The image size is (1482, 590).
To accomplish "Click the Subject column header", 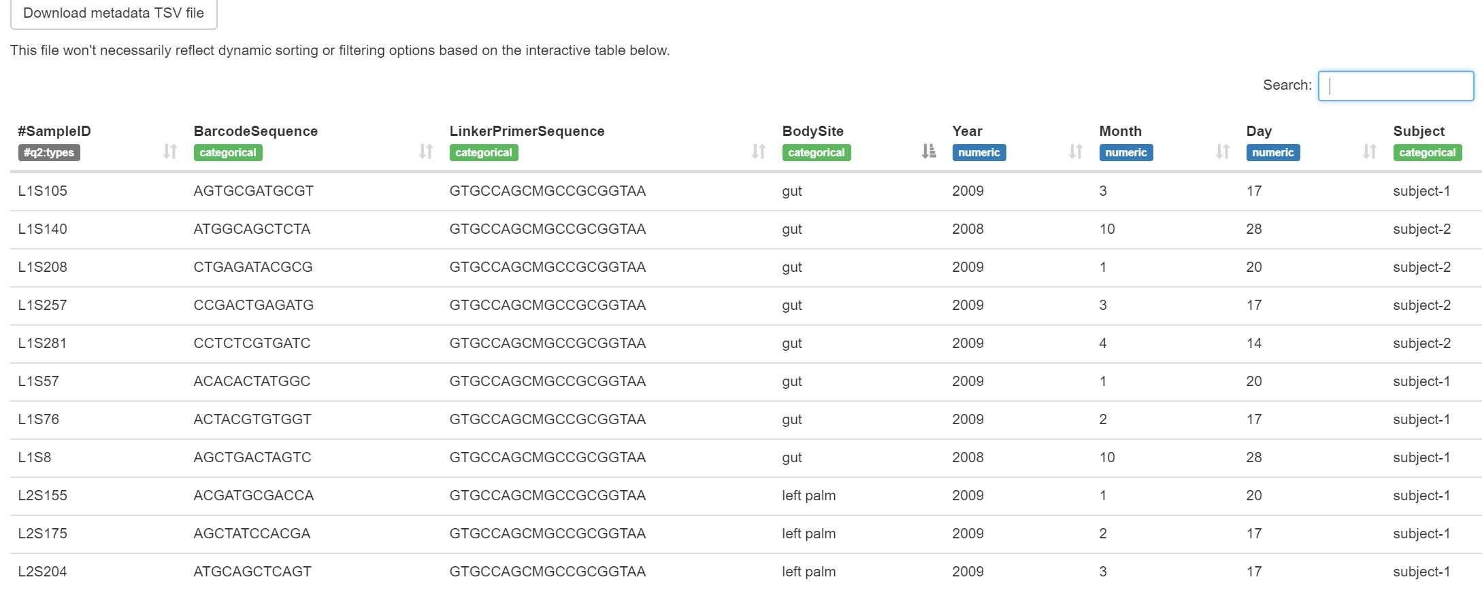I will point(1418,131).
